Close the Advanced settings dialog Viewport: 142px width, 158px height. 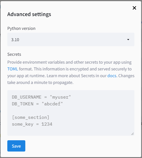tap(134, 8)
